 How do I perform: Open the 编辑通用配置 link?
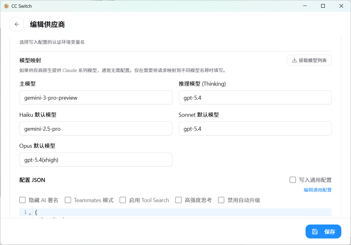(x=317, y=190)
